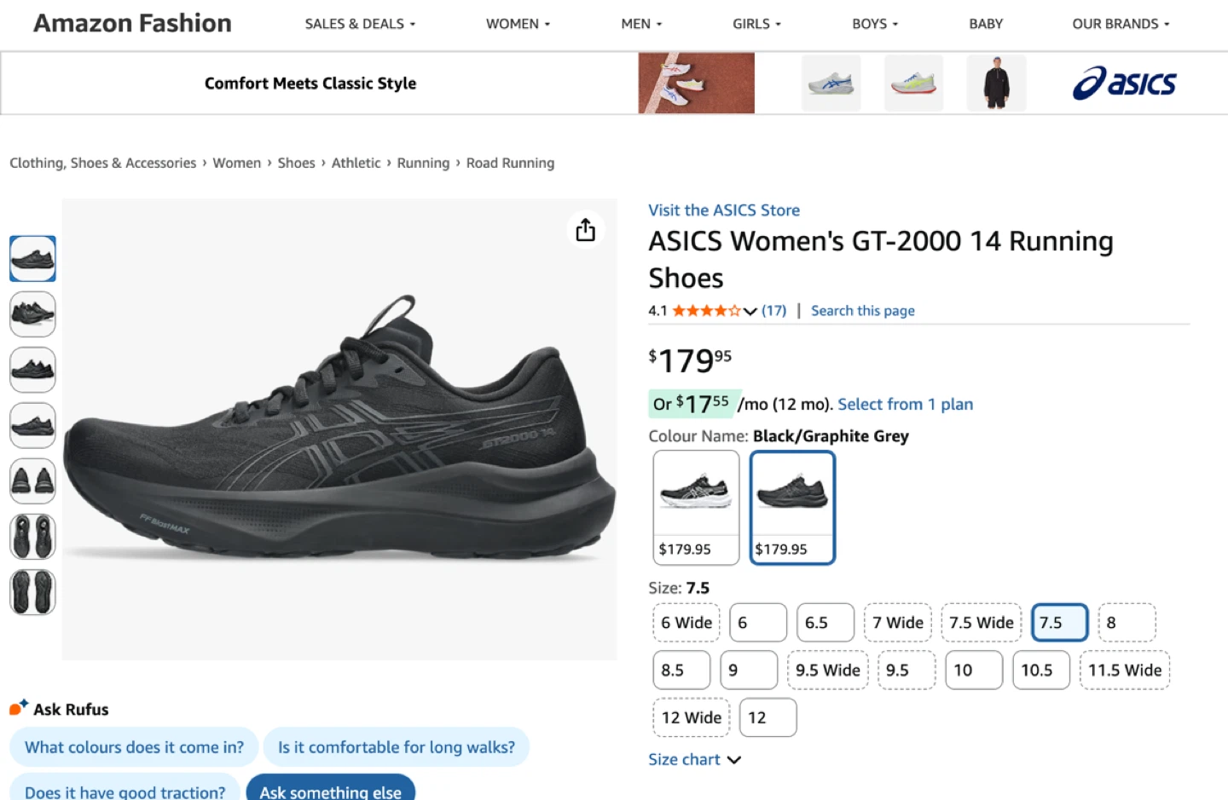Click Search this page link
The height and width of the screenshot is (800, 1228).
click(x=863, y=311)
